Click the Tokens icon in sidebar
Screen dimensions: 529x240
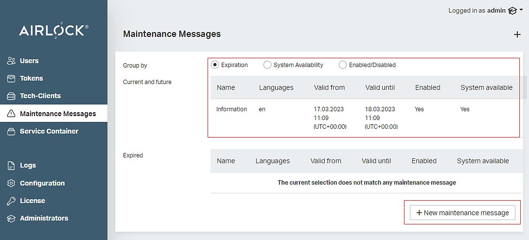pos(11,78)
